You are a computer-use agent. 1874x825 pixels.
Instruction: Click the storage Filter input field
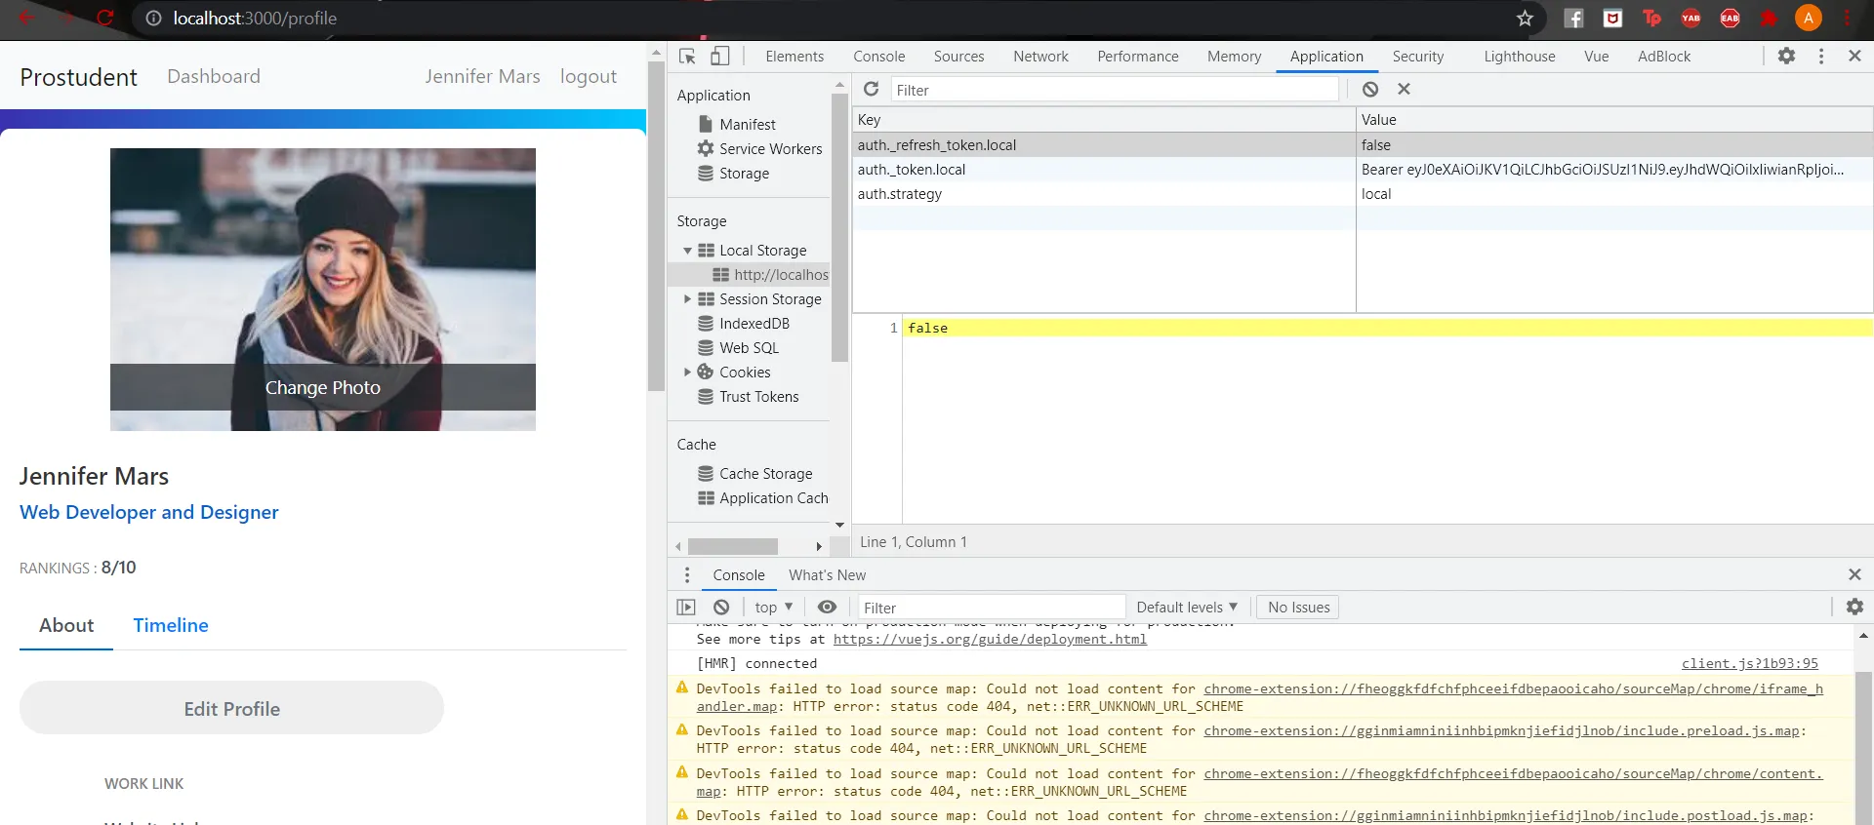tap(1115, 90)
